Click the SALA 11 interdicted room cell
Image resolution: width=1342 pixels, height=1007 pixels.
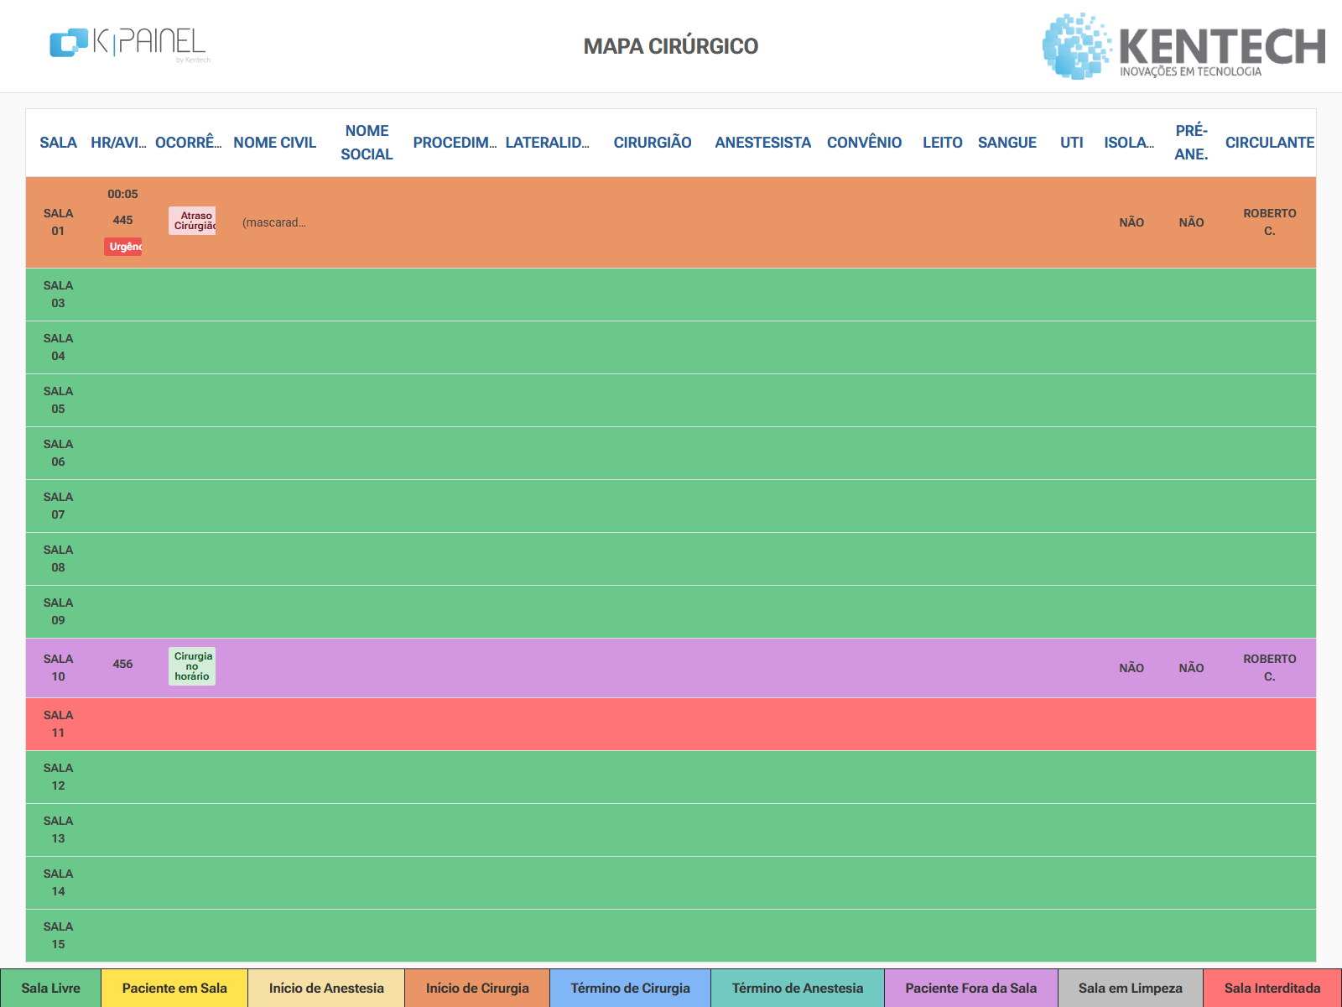[58, 724]
